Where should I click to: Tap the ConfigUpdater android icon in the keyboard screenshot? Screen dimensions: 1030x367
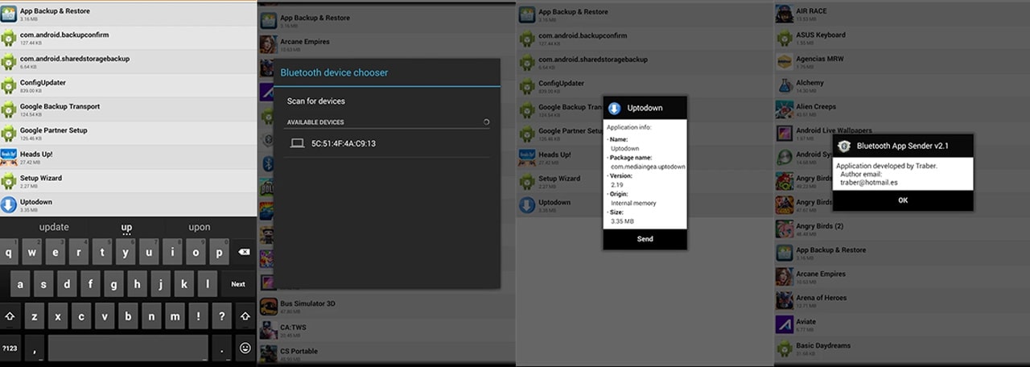9,85
